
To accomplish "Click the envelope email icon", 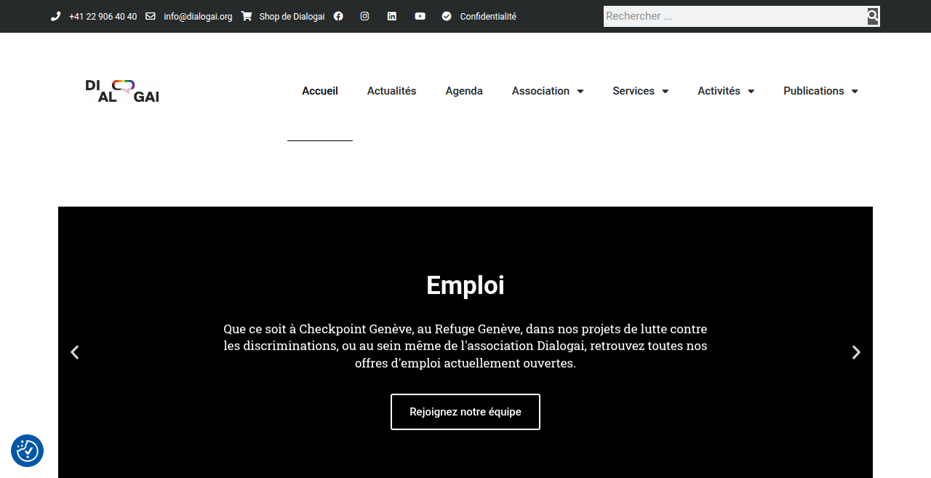I will (151, 16).
